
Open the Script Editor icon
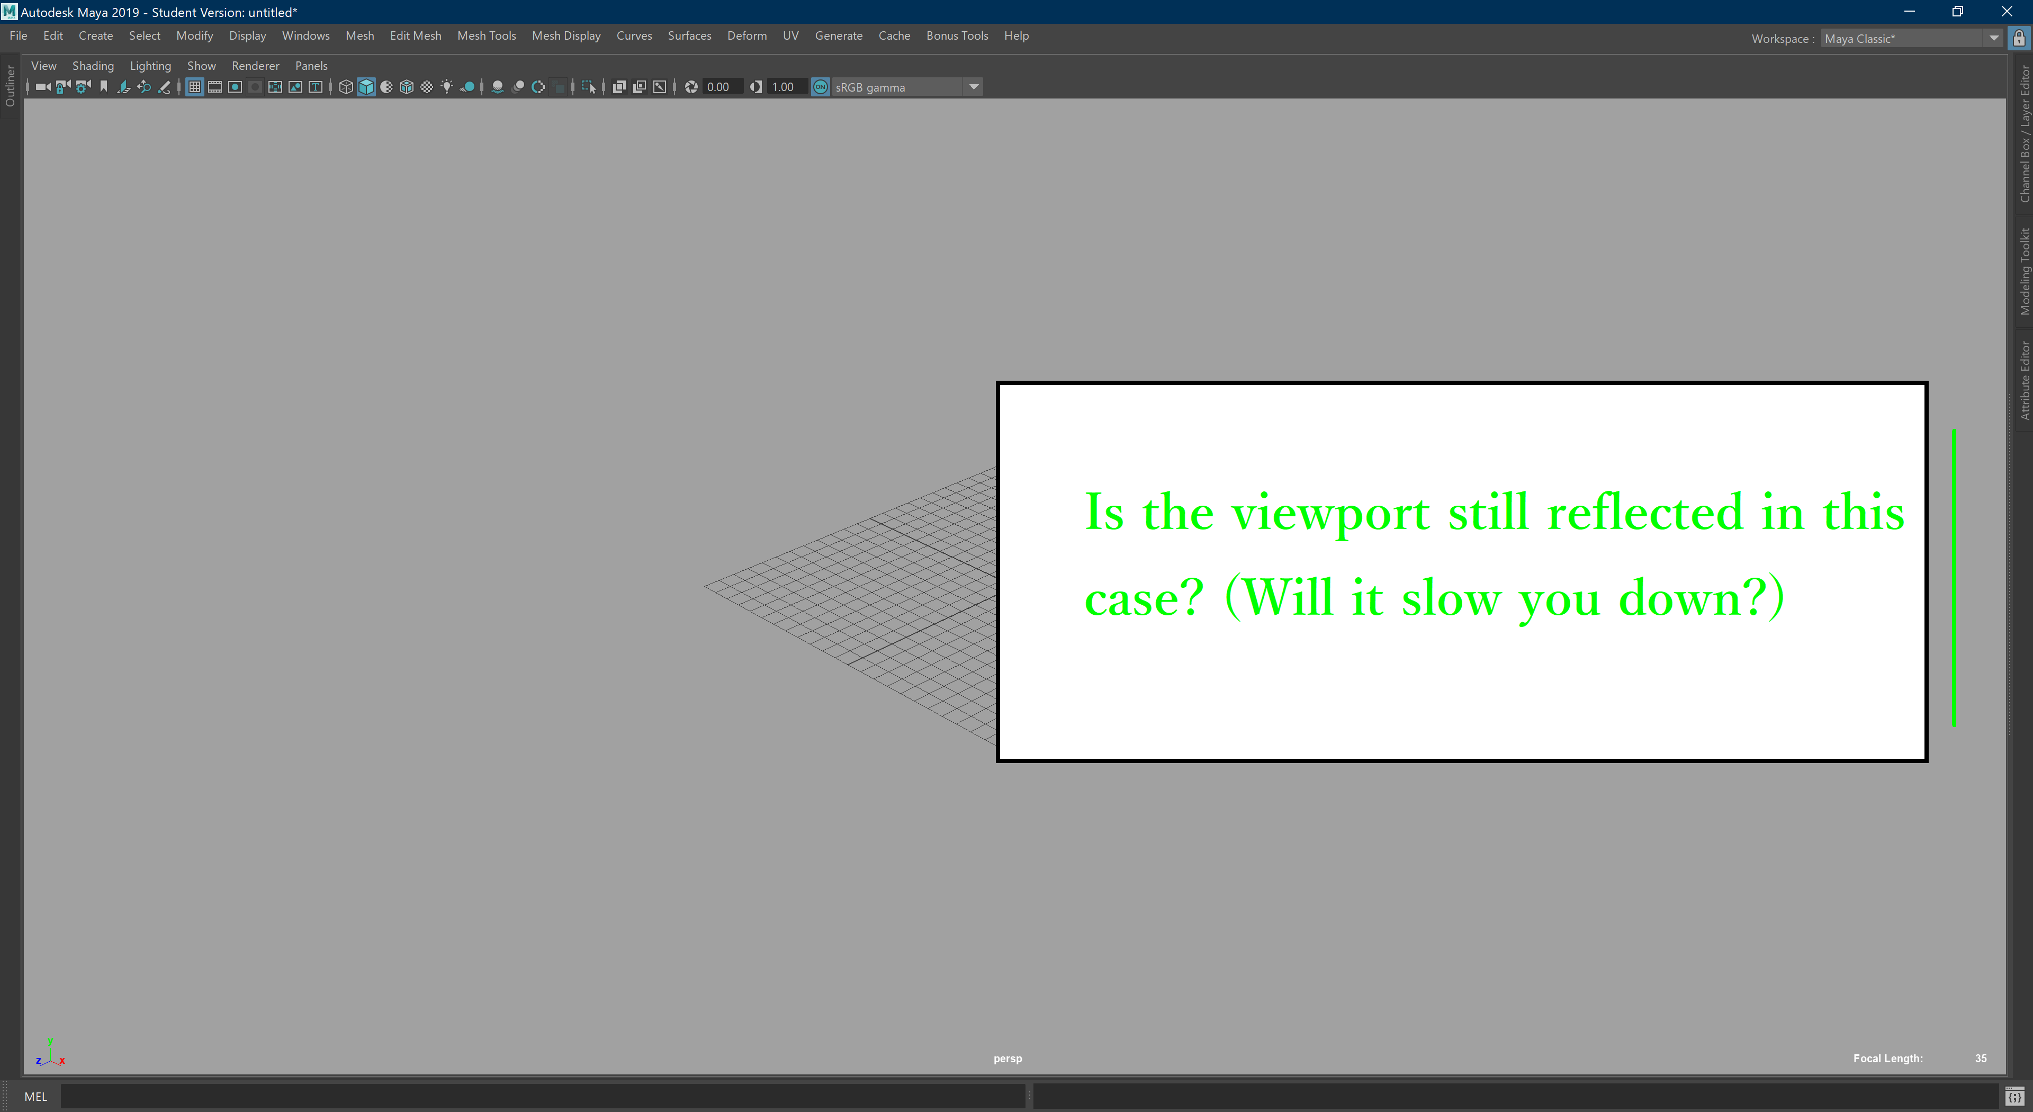click(2014, 1096)
